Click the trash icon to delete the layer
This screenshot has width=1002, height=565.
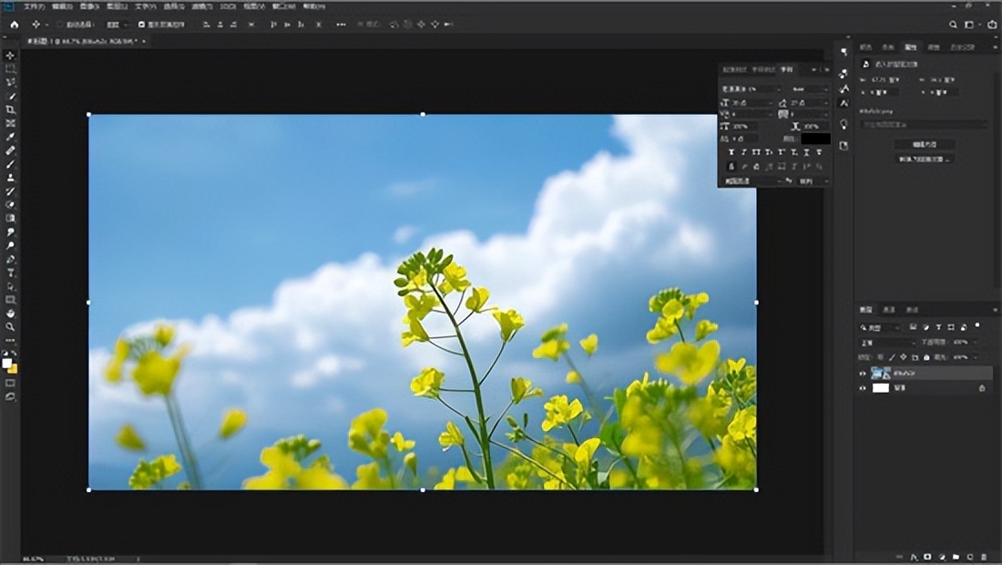tap(983, 556)
